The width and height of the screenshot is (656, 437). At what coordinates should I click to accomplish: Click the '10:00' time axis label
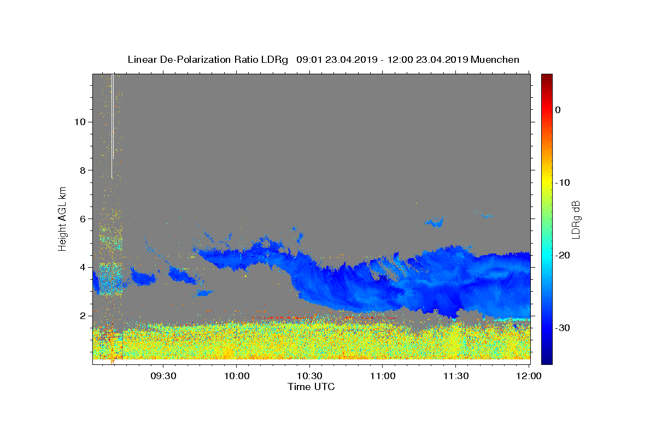coord(237,376)
